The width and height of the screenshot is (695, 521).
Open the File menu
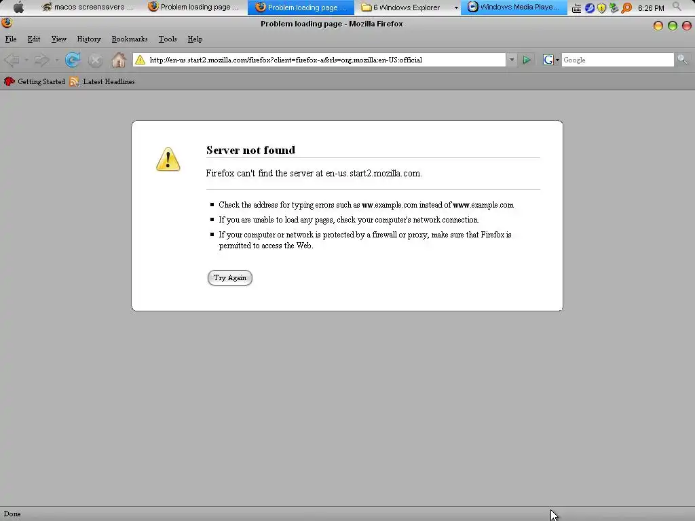point(11,39)
